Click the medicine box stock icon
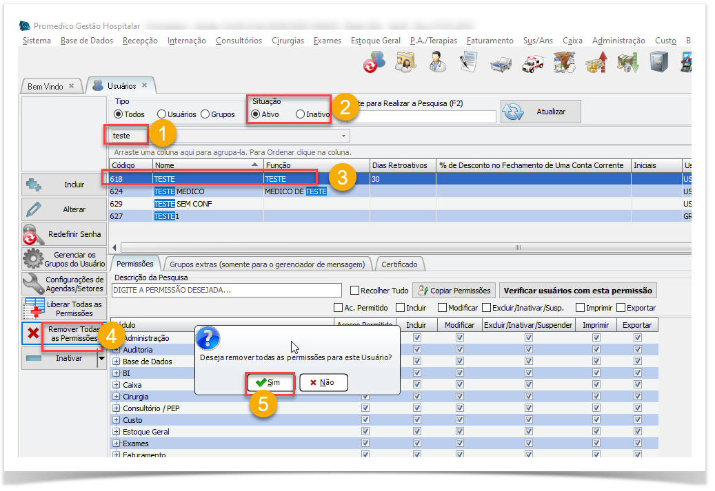Image resolution: width=715 pixels, height=491 pixels. point(564,63)
